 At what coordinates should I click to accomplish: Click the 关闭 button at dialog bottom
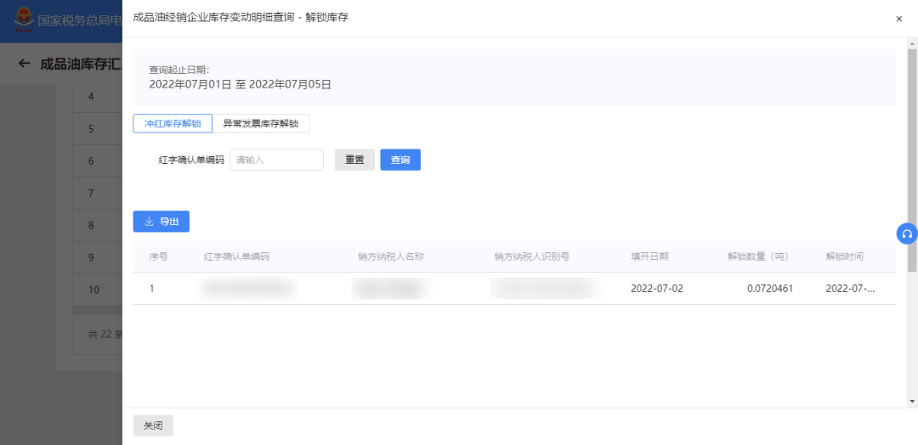(x=153, y=425)
